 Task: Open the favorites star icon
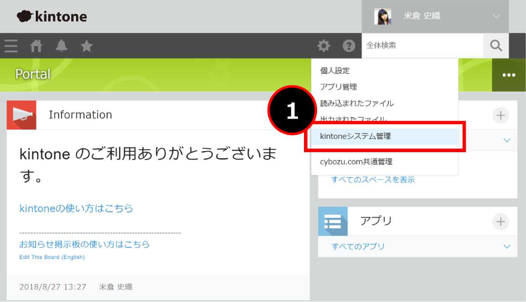click(x=87, y=46)
